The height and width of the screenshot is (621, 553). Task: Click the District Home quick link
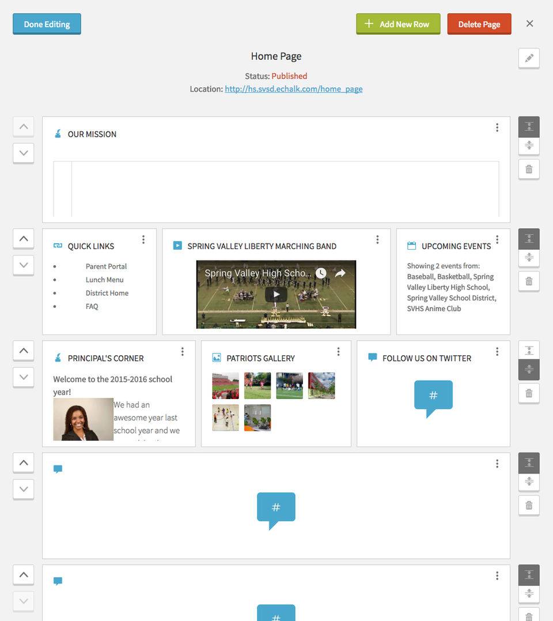click(107, 293)
